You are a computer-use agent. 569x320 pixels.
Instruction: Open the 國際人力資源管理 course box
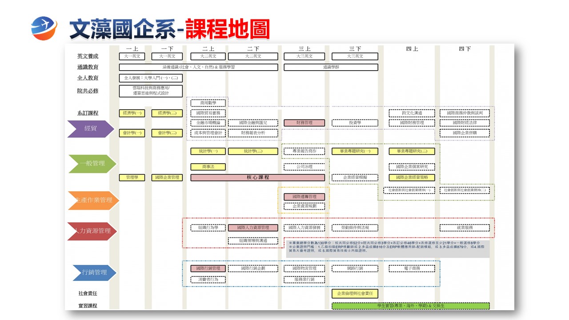coord(253,228)
